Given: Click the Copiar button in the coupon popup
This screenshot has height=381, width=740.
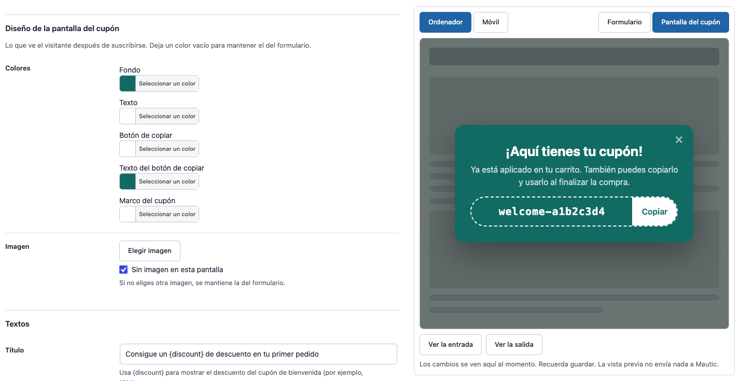Looking at the screenshot, I should tap(654, 211).
